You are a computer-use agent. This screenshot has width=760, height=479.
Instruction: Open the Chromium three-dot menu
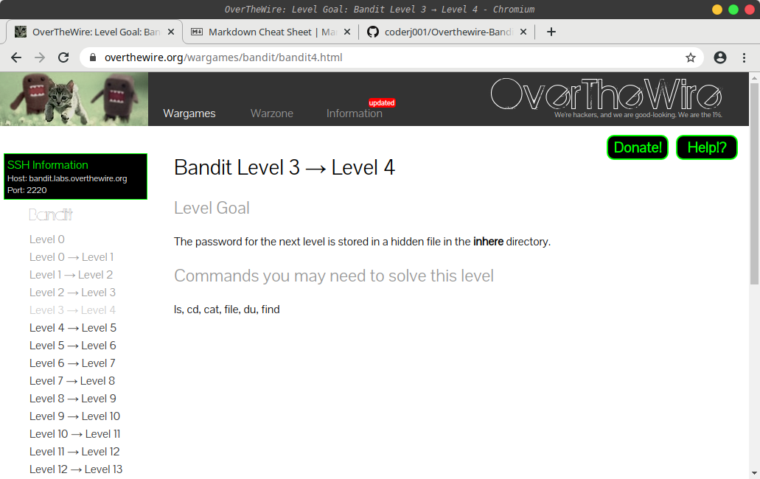[744, 57]
